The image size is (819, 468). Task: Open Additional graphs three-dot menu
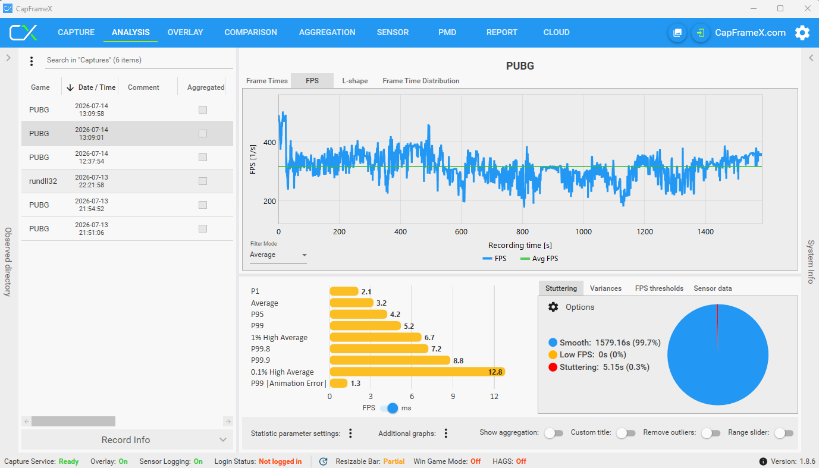pyautogui.click(x=445, y=434)
